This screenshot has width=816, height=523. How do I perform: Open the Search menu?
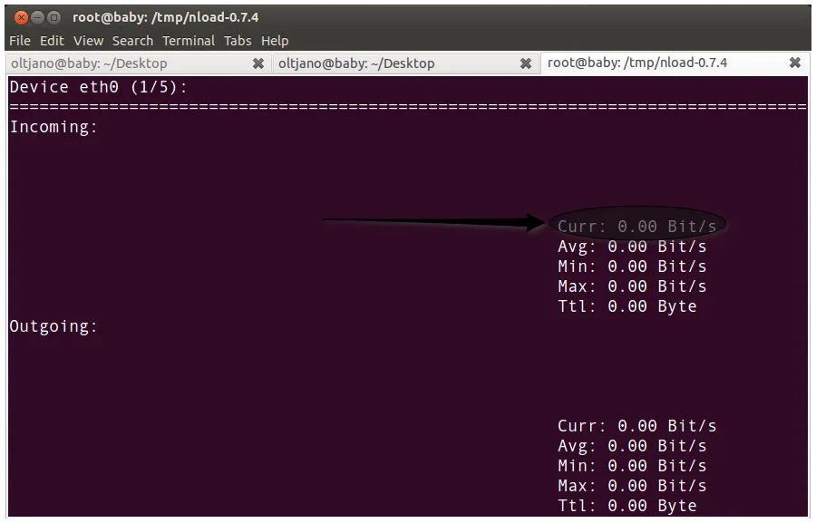tap(131, 40)
